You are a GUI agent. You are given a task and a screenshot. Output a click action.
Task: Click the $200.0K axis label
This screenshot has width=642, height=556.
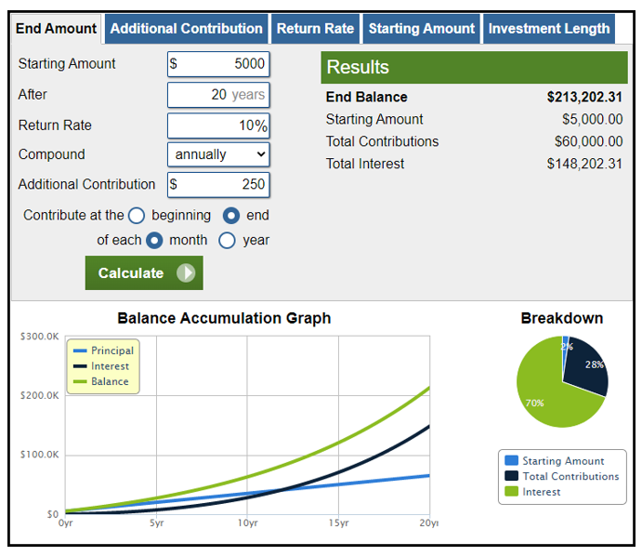pos(40,395)
